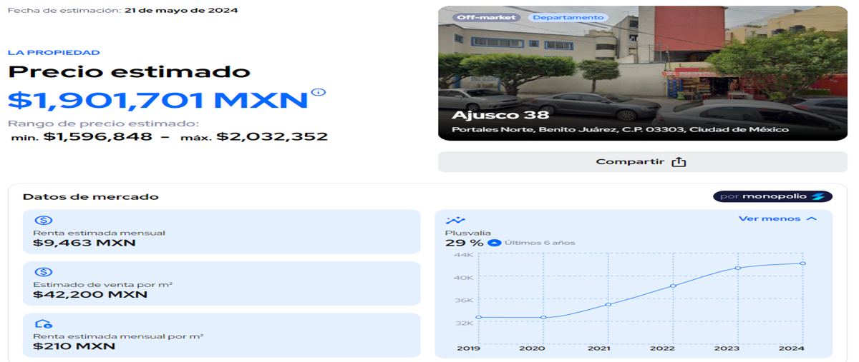Click the blue up-arrow icon beside 29 %
Image resolution: width=859 pixels, height=362 pixels.
point(494,243)
